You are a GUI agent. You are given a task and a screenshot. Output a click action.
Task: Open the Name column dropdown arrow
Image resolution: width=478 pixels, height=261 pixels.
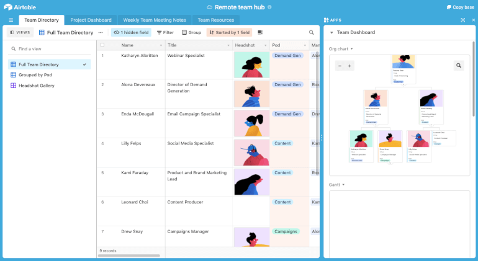161,45
